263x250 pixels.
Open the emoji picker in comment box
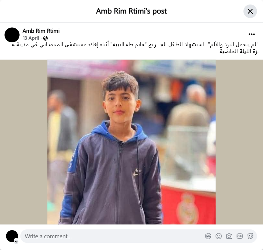pyautogui.click(x=219, y=236)
